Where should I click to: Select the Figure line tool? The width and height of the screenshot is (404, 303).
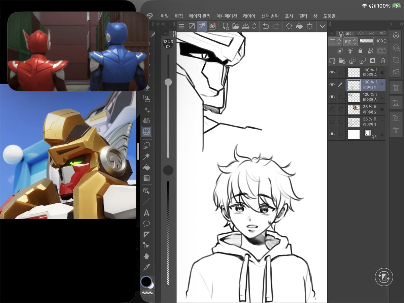(147, 202)
